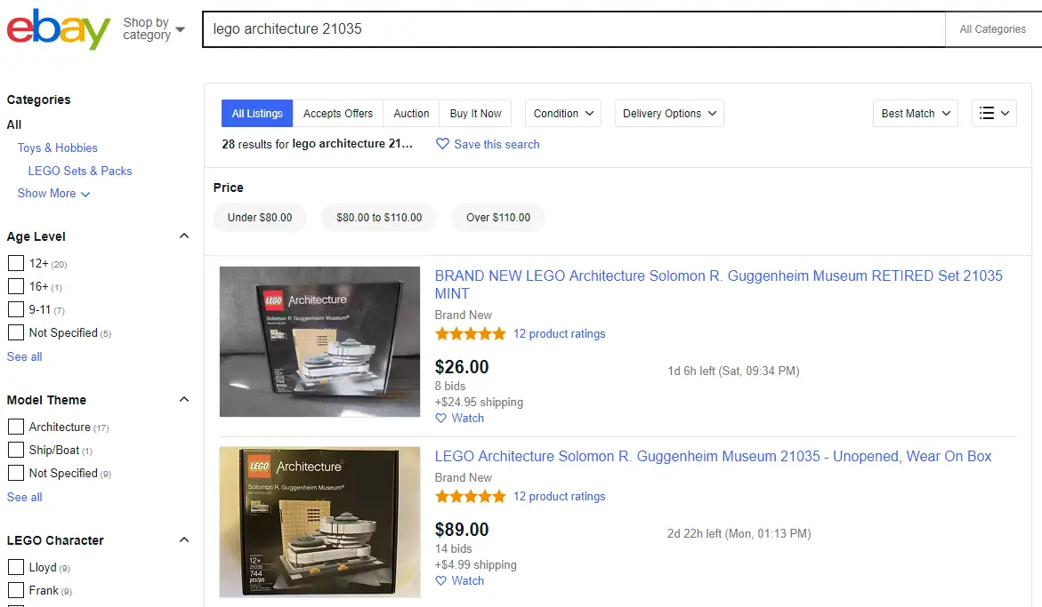Click the five-star rating on the first listing
Image resolution: width=1042 pixels, height=607 pixels.
click(470, 333)
